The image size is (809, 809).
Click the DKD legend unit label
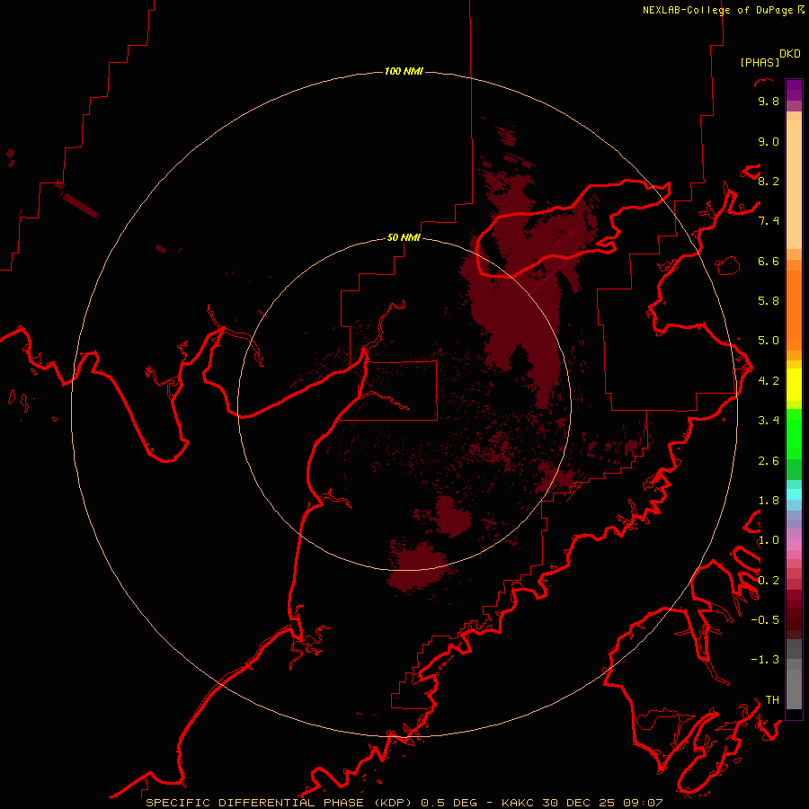pos(790,54)
